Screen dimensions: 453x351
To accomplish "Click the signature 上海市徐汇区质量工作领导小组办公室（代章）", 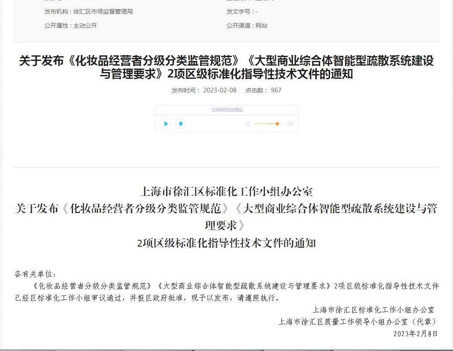I will (358, 322).
